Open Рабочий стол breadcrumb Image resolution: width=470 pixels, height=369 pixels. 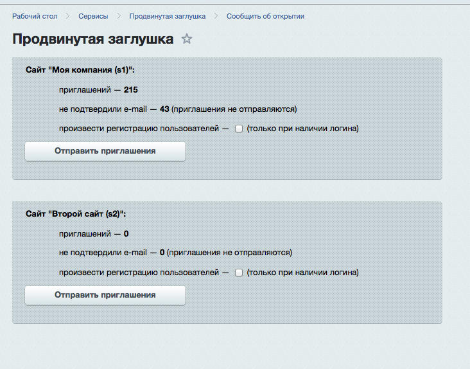(x=35, y=16)
